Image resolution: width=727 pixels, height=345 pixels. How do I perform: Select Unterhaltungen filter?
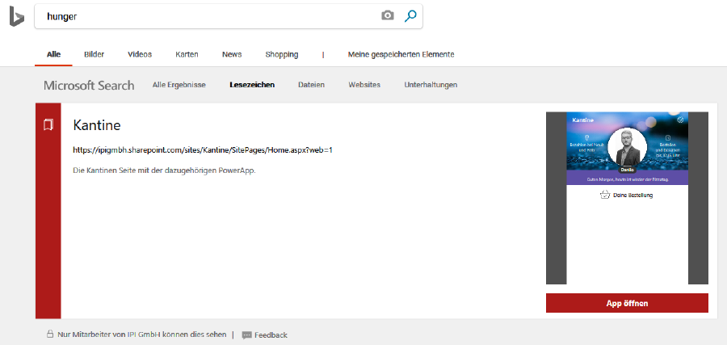pyautogui.click(x=431, y=85)
